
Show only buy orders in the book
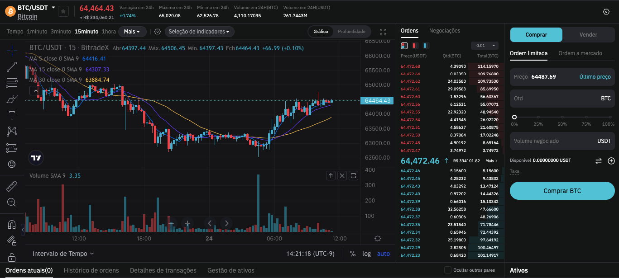click(426, 45)
